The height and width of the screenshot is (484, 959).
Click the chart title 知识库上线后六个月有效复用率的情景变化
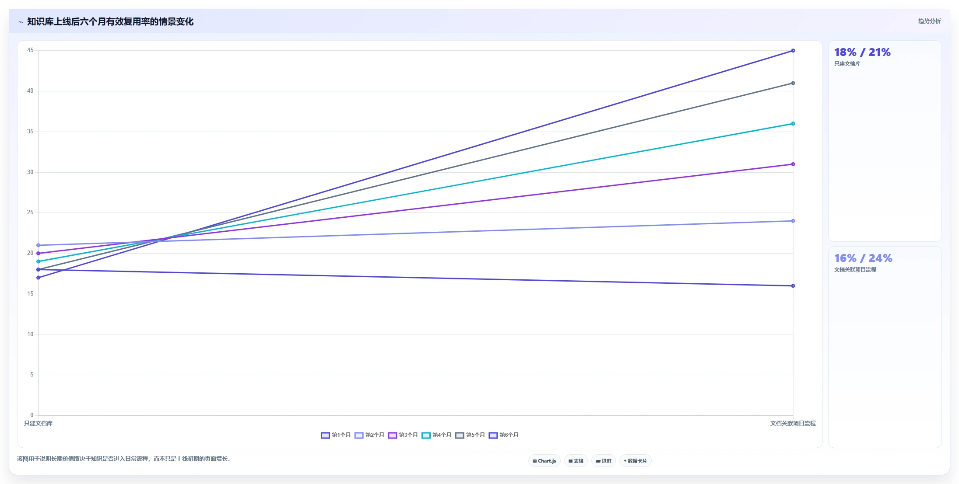click(x=110, y=21)
